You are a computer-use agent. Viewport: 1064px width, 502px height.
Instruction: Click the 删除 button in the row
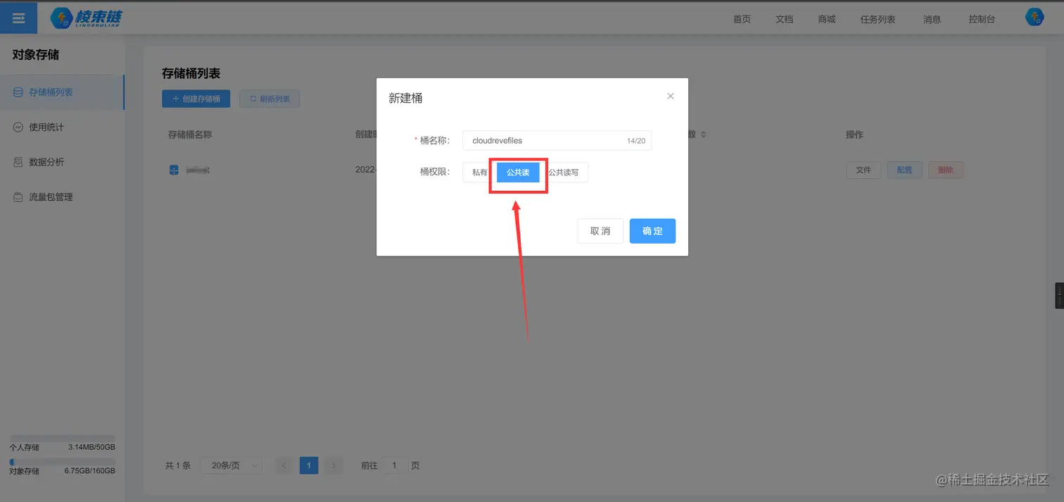pos(946,170)
